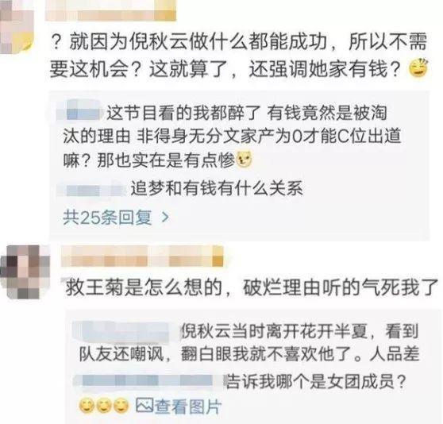Open the second commenter's pixelated avatar
The image size is (443, 424).
pyautogui.click(x=25, y=272)
